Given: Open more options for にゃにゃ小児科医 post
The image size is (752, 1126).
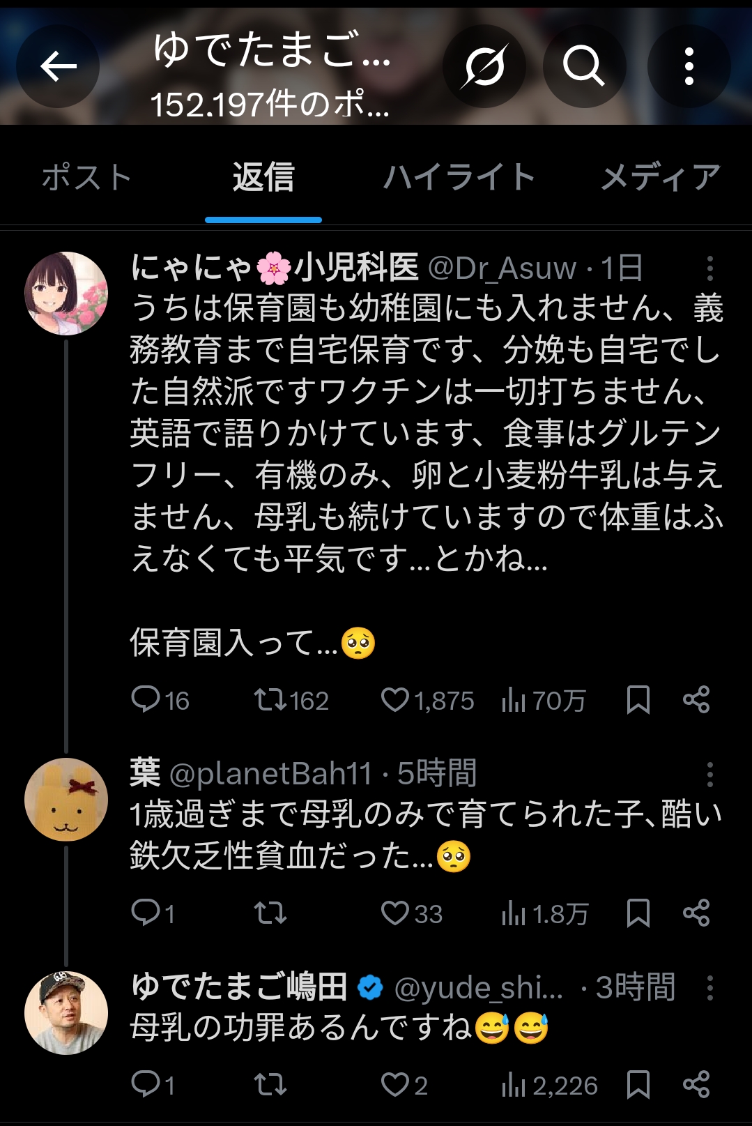Looking at the screenshot, I should (x=709, y=268).
